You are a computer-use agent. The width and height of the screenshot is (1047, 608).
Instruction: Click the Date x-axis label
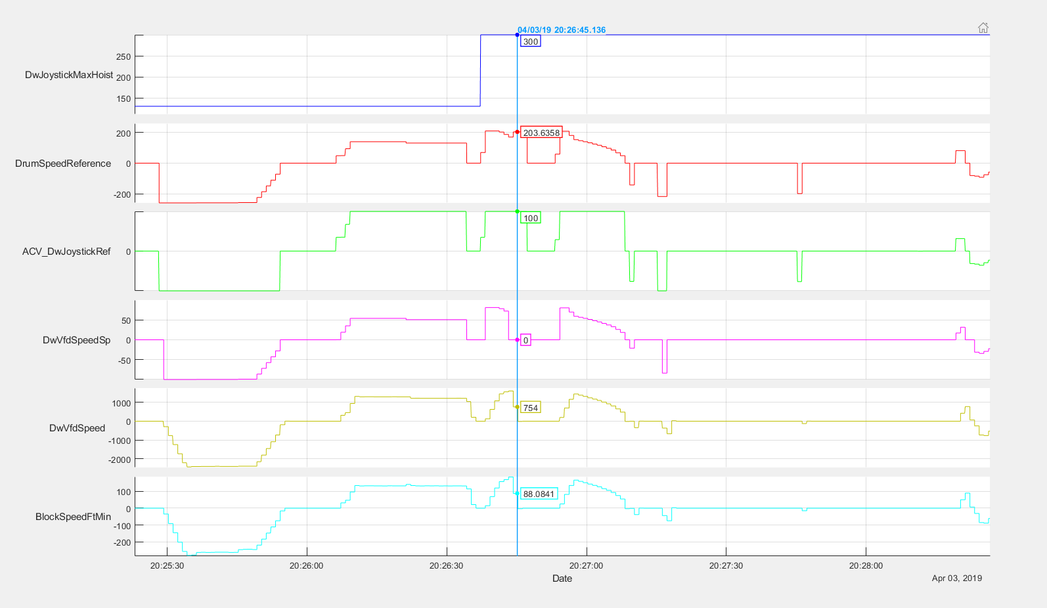562,578
